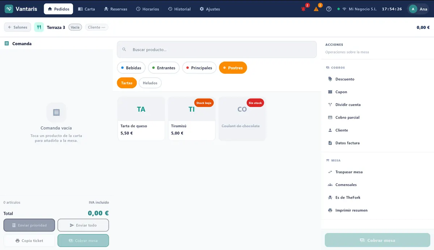Select the Postres category
Image resolution: width=434 pixels, height=250 pixels.
point(233,68)
